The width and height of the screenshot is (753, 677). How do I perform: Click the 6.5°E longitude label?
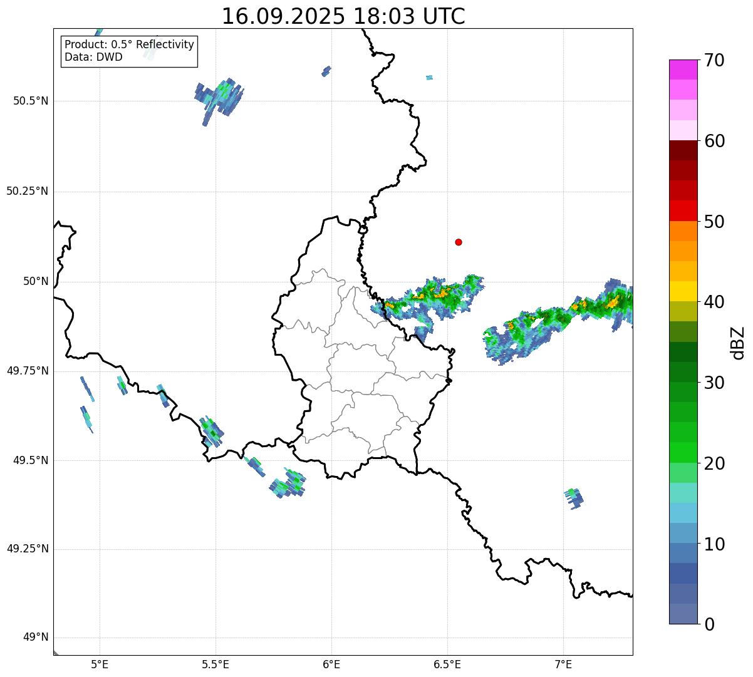click(x=447, y=664)
